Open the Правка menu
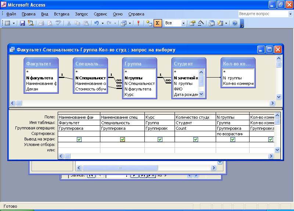 (x=29, y=14)
